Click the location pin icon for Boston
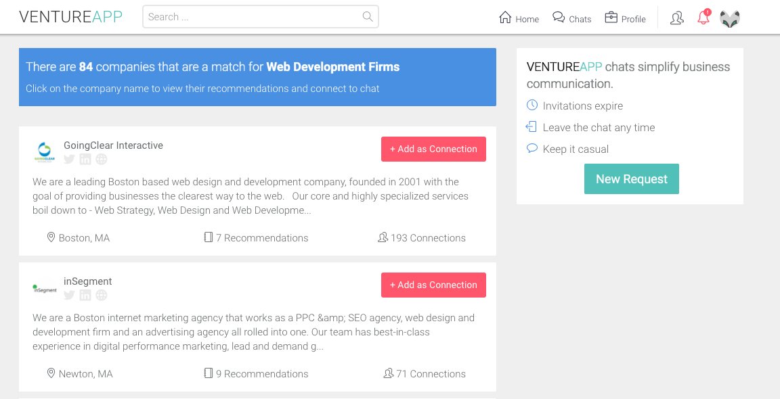The width and height of the screenshot is (780, 399). pyautogui.click(x=51, y=237)
